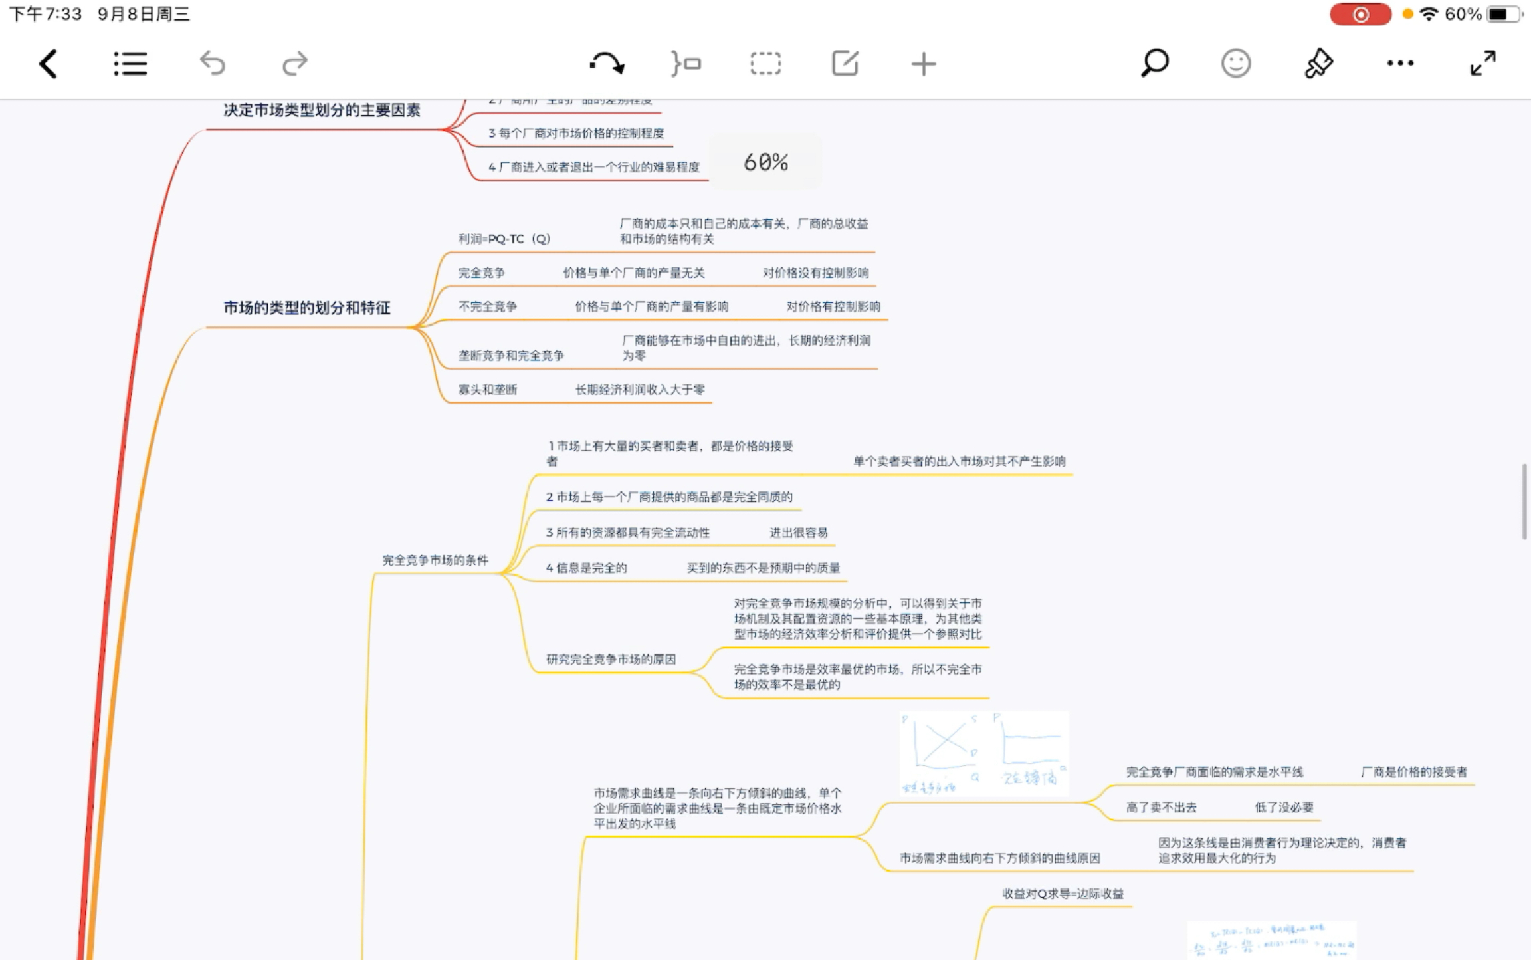Image resolution: width=1531 pixels, height=960 pixels.
Task: Insert a summary bracket node
Action: (686, 64)
